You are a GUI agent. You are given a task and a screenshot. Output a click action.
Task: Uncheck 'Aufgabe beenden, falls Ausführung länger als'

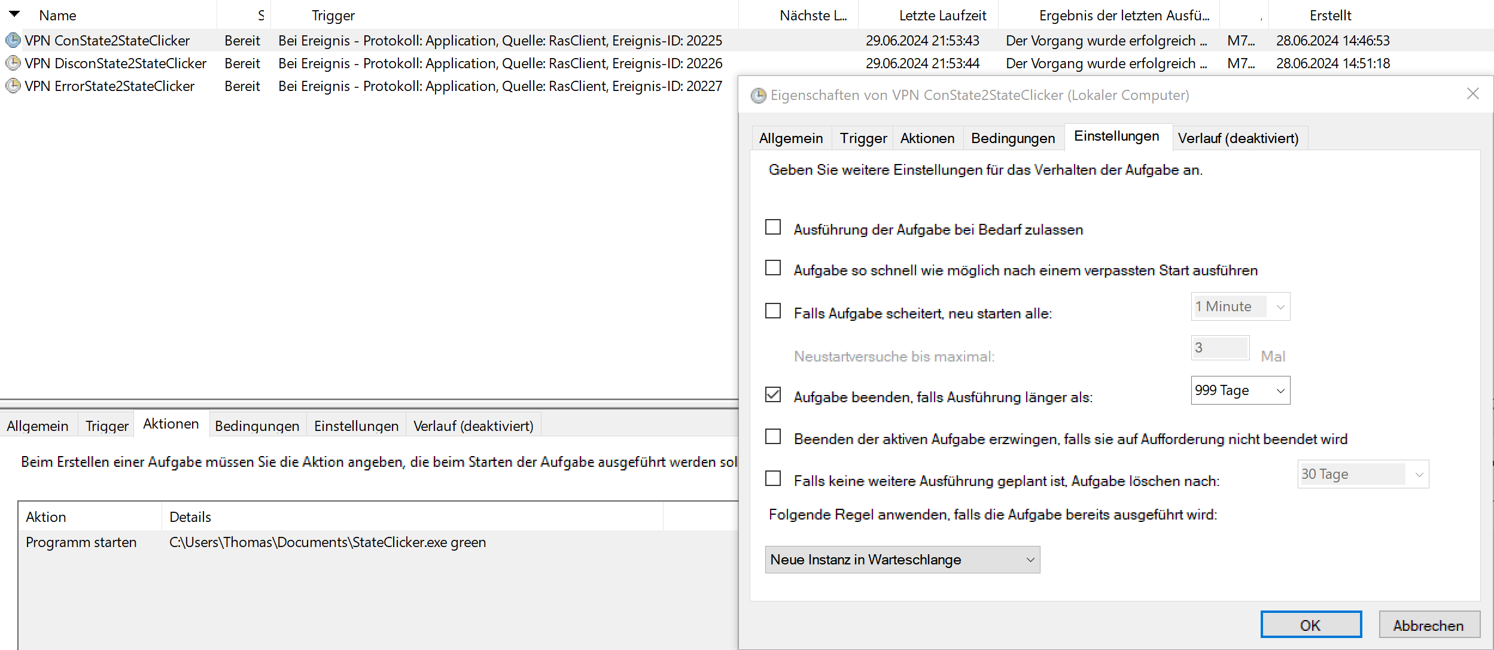point(773,394)
